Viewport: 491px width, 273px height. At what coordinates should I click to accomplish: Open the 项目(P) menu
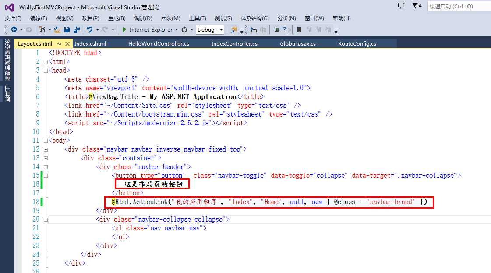[x=91, y=18]
